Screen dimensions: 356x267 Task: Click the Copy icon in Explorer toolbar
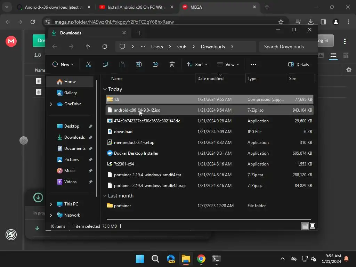(105, 64)
